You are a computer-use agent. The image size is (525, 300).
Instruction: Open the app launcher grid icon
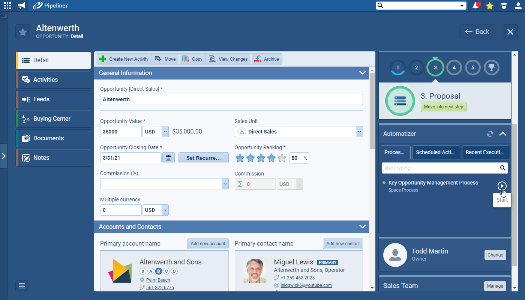pyautogui.click(x=7, y=6)
